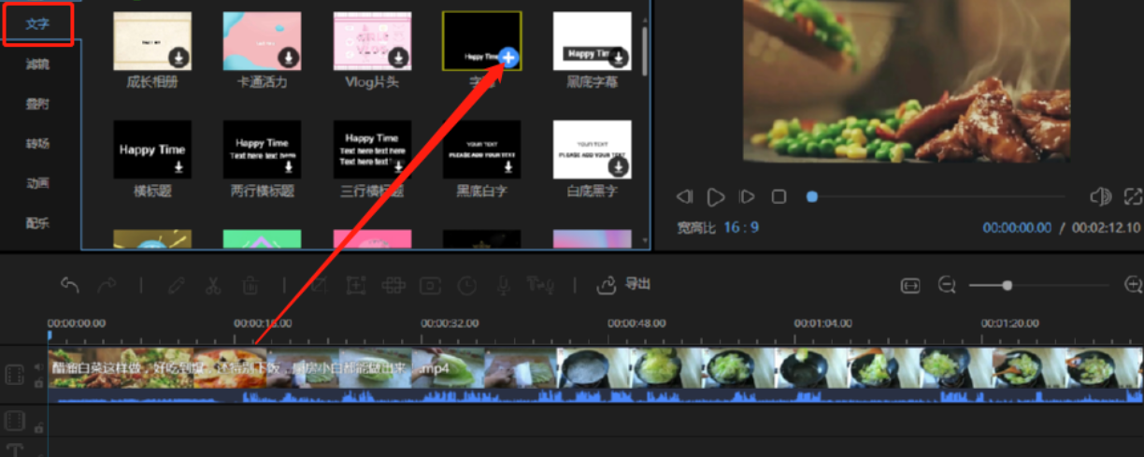Click timeline ruler at 00:00:32.00

point(450,323)
